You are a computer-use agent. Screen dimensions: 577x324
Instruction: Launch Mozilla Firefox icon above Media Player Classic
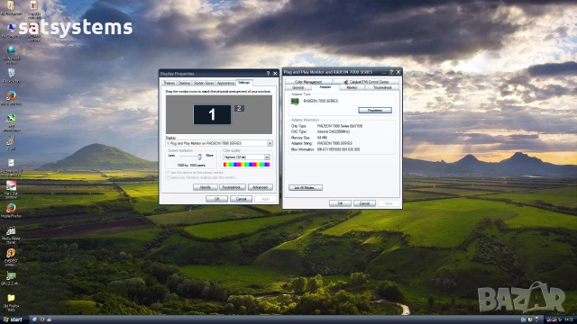[x=11, y=208]
